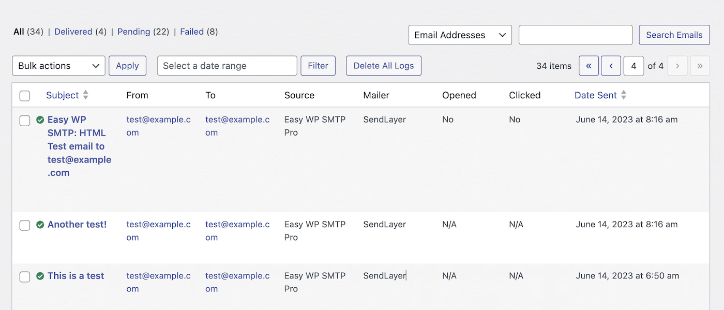Check the This is a test email row
The width and height of the screenshot is (724, 310).
point(24,276)
